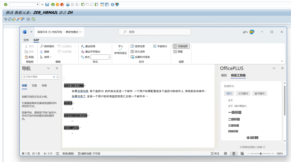
Task: Click the info icon beside 不再弹出排版工具箱
Action: (x=264, y=147)
